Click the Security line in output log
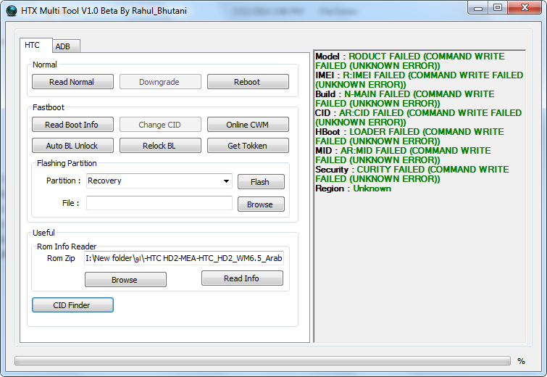Screen dimensions: 547x377 tap(412, 174)
